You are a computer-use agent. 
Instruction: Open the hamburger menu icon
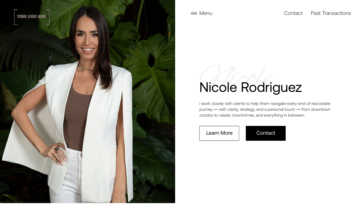coord(194,13)
